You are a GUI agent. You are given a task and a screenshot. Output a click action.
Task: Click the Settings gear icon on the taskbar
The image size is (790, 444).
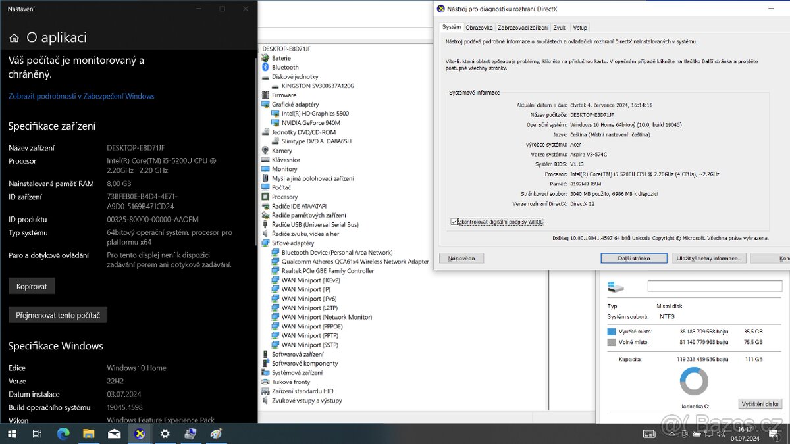165,433
